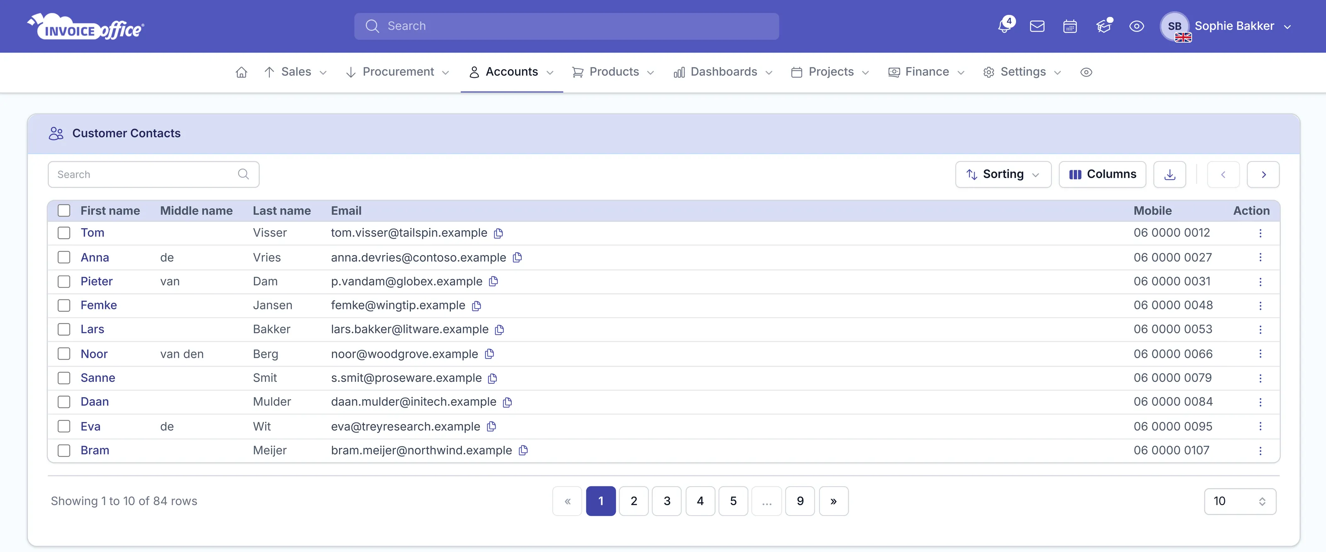The width and height of the screenshot is (1326, 552).
Task: Open the Sorting dropdown
Action: (x=1003, y=174)
